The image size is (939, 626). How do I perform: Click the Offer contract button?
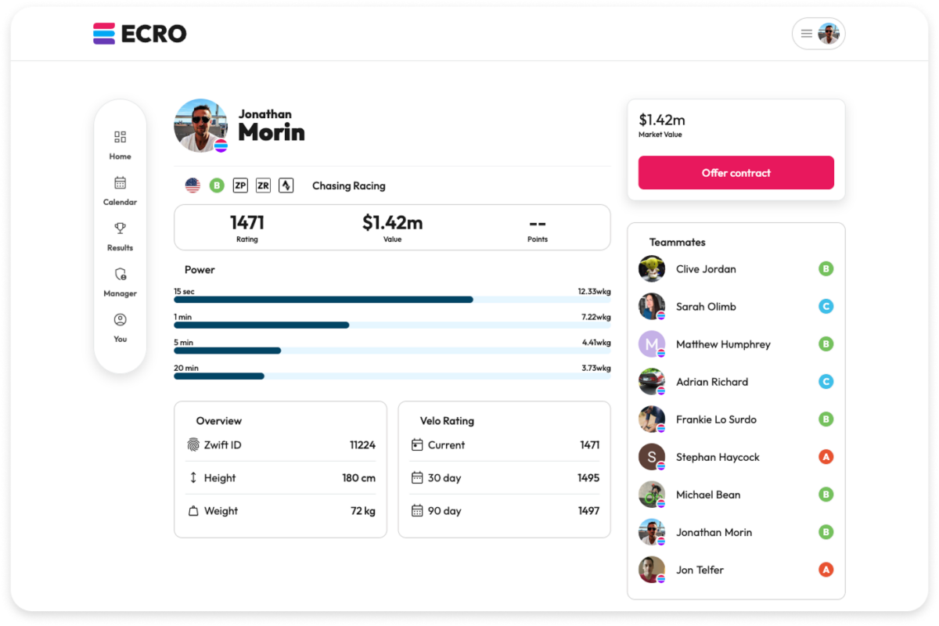tap(736, 172)
